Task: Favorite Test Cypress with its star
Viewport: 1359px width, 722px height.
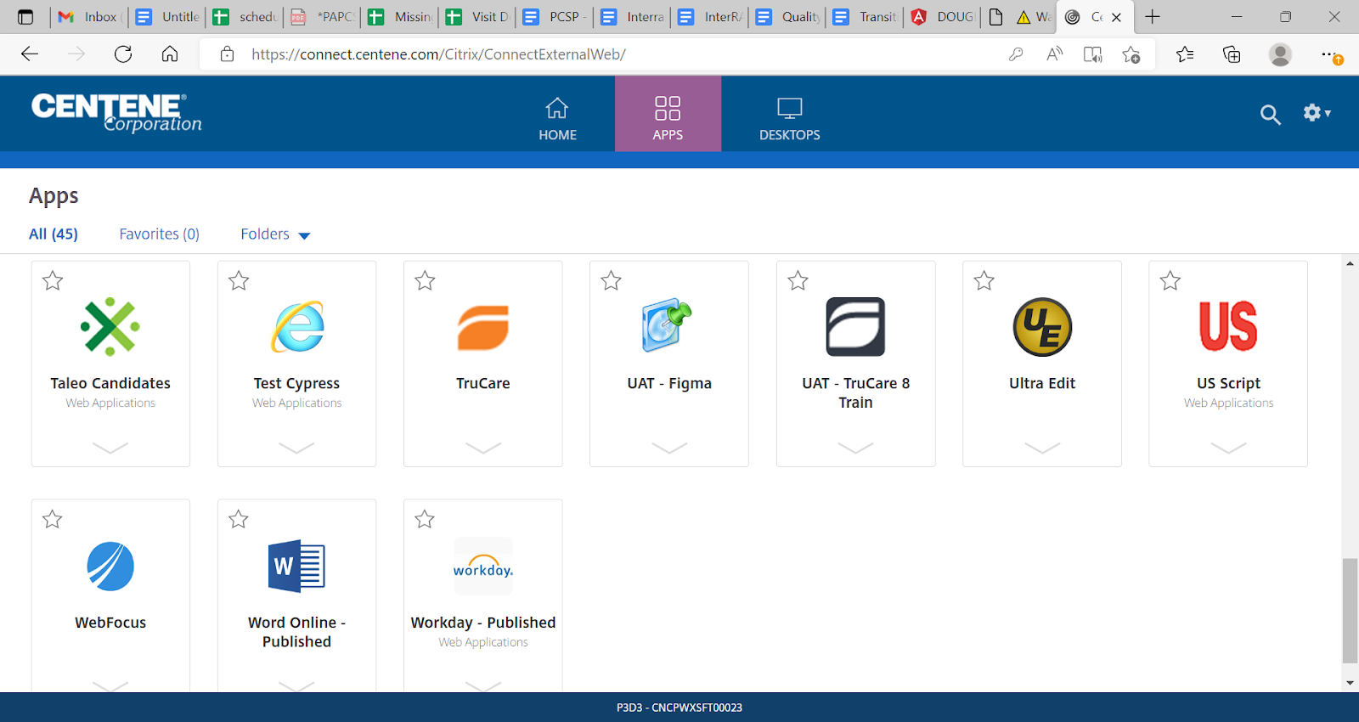Action: 239,280
